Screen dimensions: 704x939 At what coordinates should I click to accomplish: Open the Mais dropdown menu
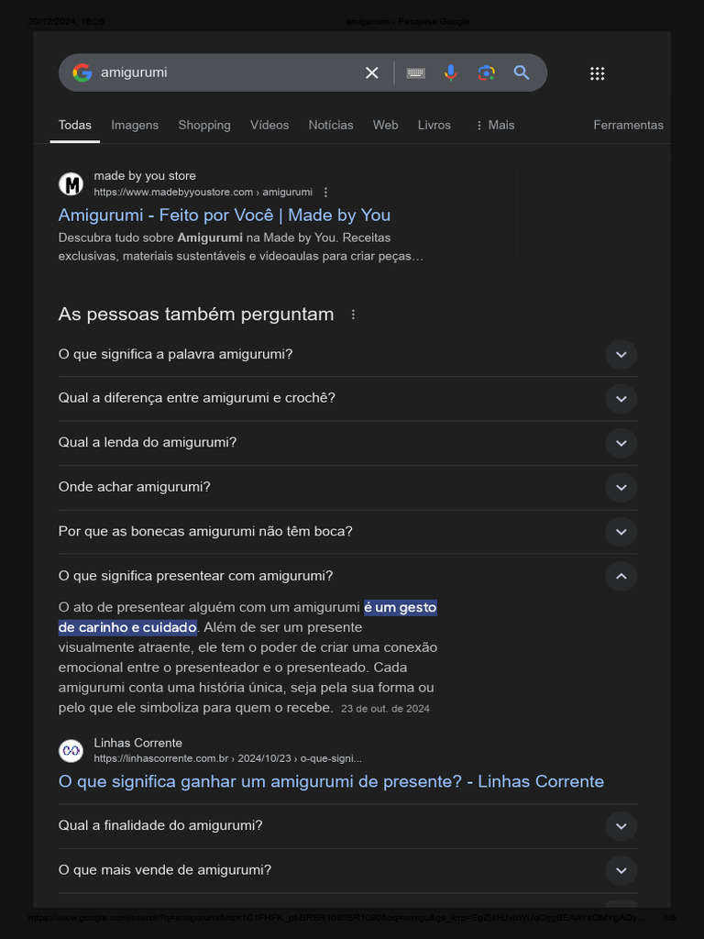[x=495, y=125]
